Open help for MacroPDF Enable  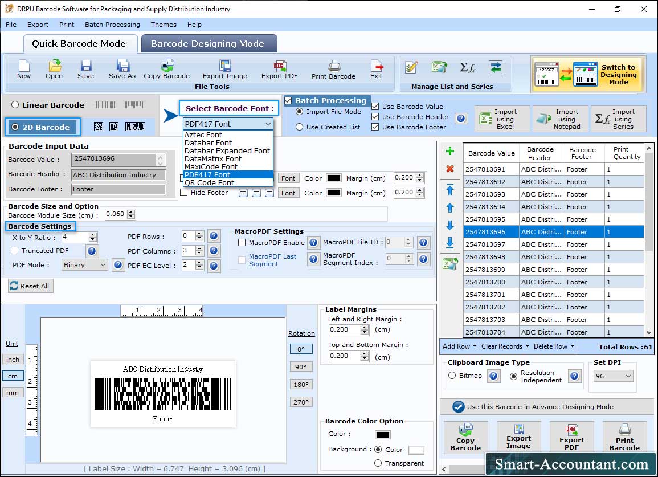coord(313,243)
